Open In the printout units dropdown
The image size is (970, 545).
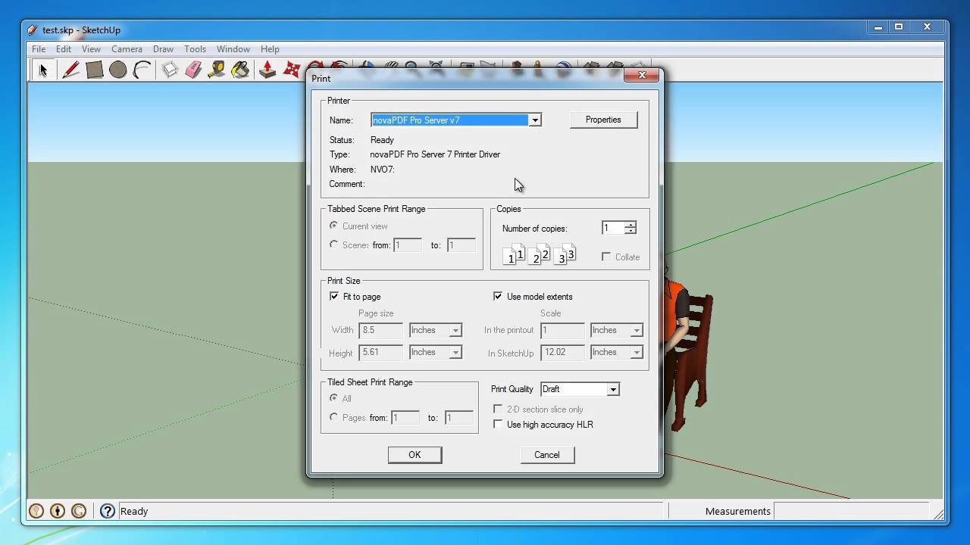point(637,330)
